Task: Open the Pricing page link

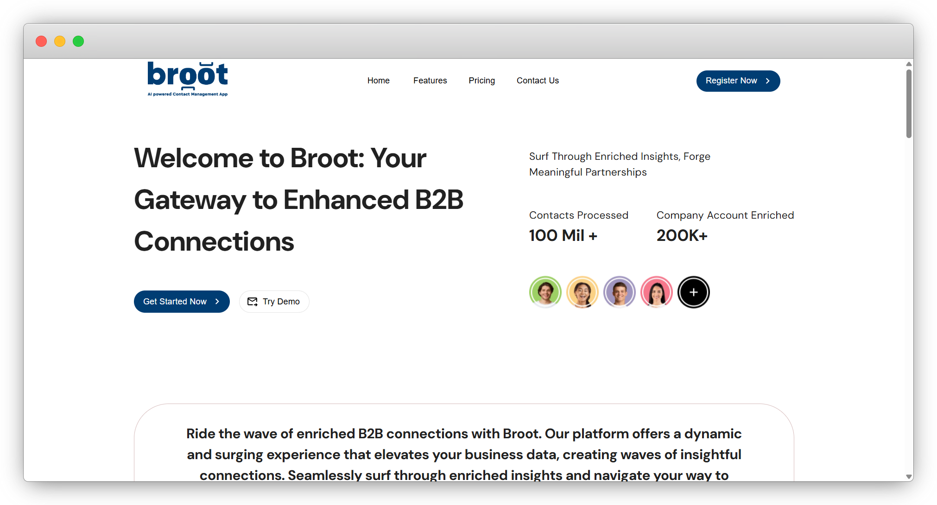Action: point(481,81)
